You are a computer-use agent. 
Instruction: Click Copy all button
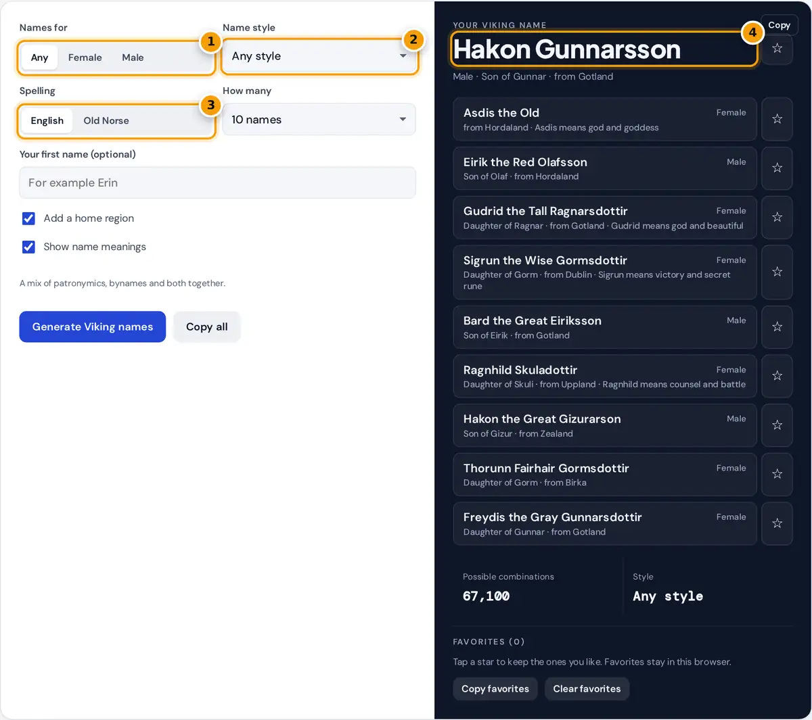(x=207, y=327)
